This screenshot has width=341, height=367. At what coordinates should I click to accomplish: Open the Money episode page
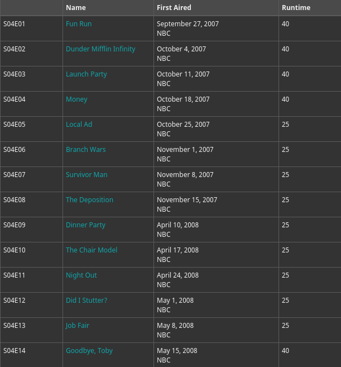[x=76, y=99]
